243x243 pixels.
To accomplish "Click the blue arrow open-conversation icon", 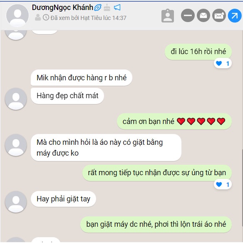I will click(235, 15).
